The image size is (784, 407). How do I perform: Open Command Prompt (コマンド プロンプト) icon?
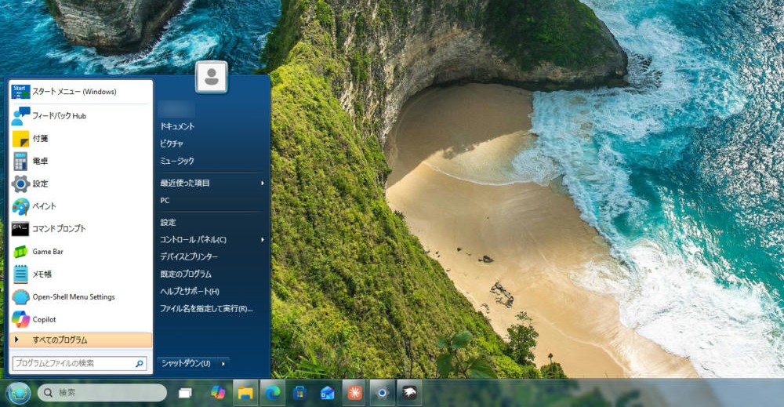(x=20, y=228)
